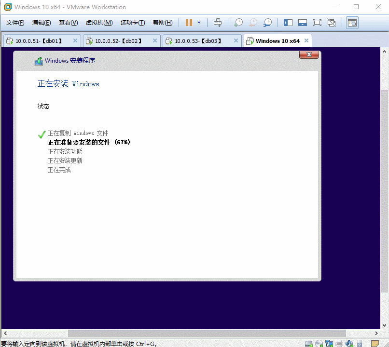The height and width of the screenshot is (347, 389).
Task: Enter full screen mode icon
Action: coord(317,23)
